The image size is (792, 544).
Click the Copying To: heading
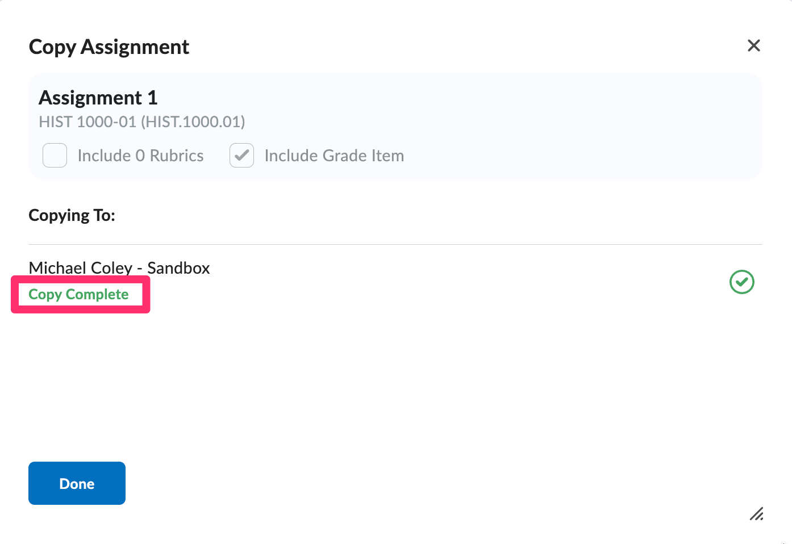pos(72,215)
